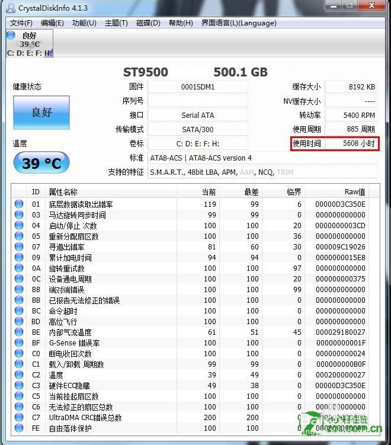The width and height of the screenshot is (391, 445).
Task: Click the Serial ATA interface field
Action: [x=198, y=115]
